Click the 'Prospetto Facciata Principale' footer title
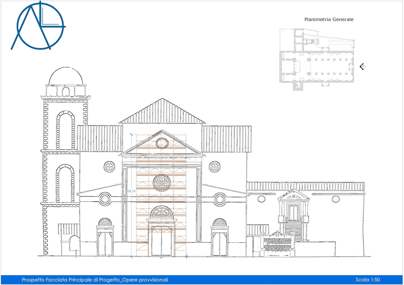The width and height of the screenshot is (404, 285). click(x=95, y=280)
